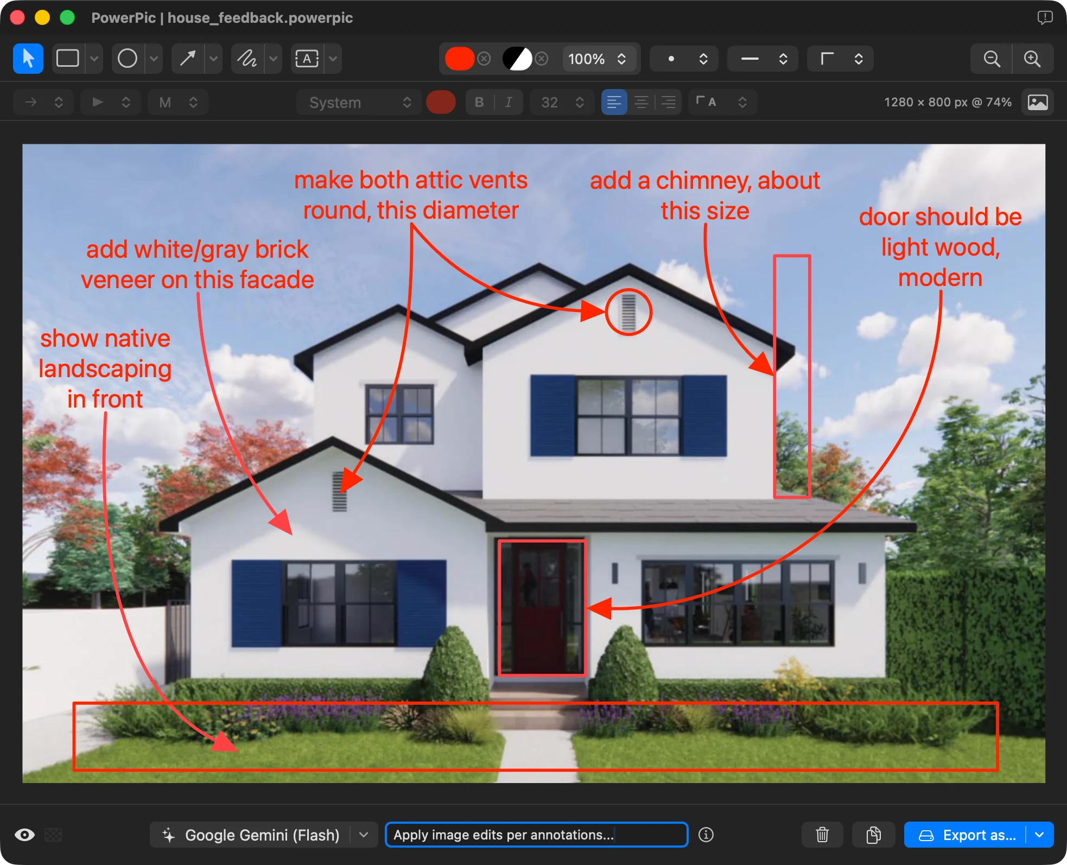Align text left
Viewport: 1067px width, 865px height.
coord(614,102)
